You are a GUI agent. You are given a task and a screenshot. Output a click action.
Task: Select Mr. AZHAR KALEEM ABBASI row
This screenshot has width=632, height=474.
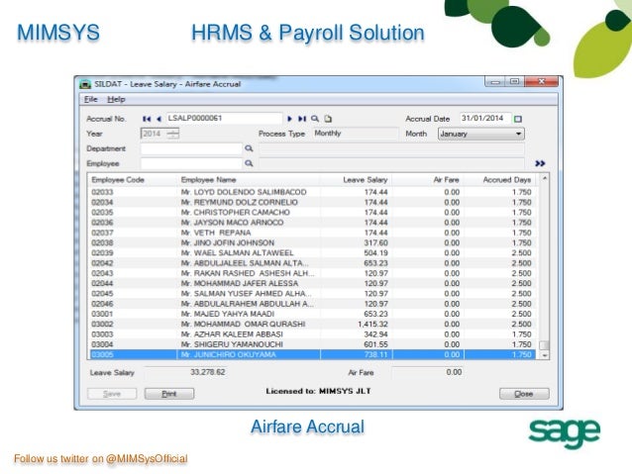coord(312,334)
